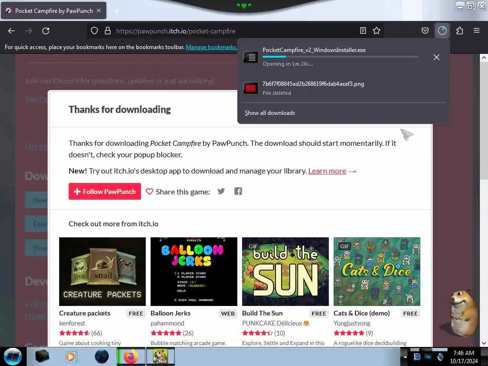Click the site security padlock icon
Screen dimensions: 488x366
point(108,31)
